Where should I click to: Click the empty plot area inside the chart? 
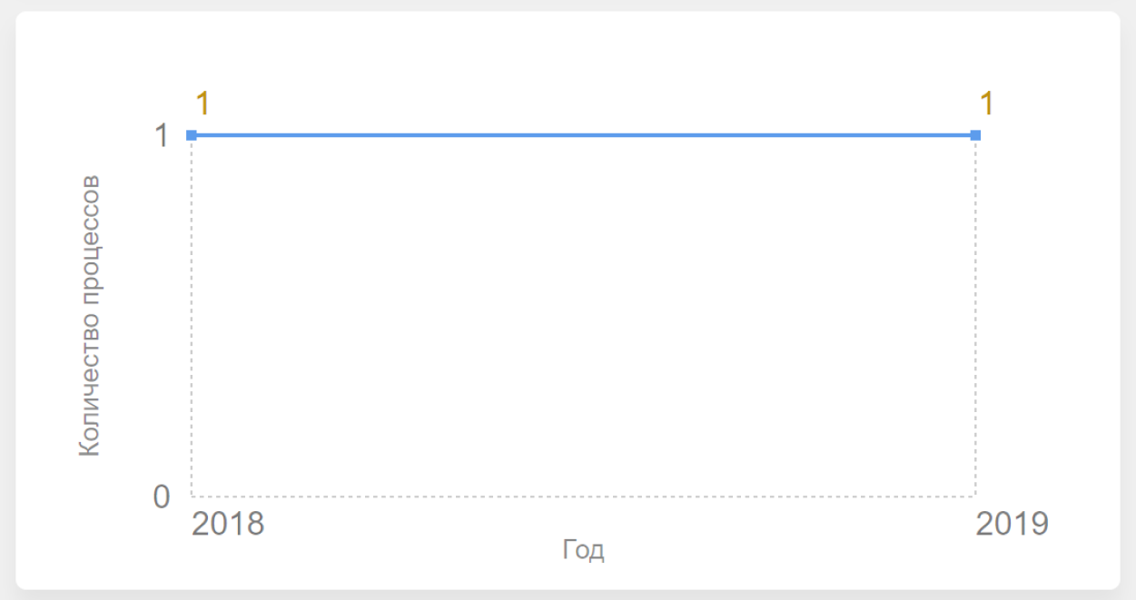click(583, 318)
